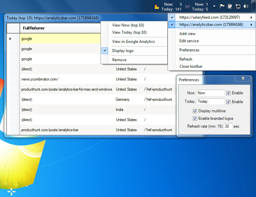256x197 pixels.
Task: Toggle Enable checkbox for Now
Action: pos(228,93)
